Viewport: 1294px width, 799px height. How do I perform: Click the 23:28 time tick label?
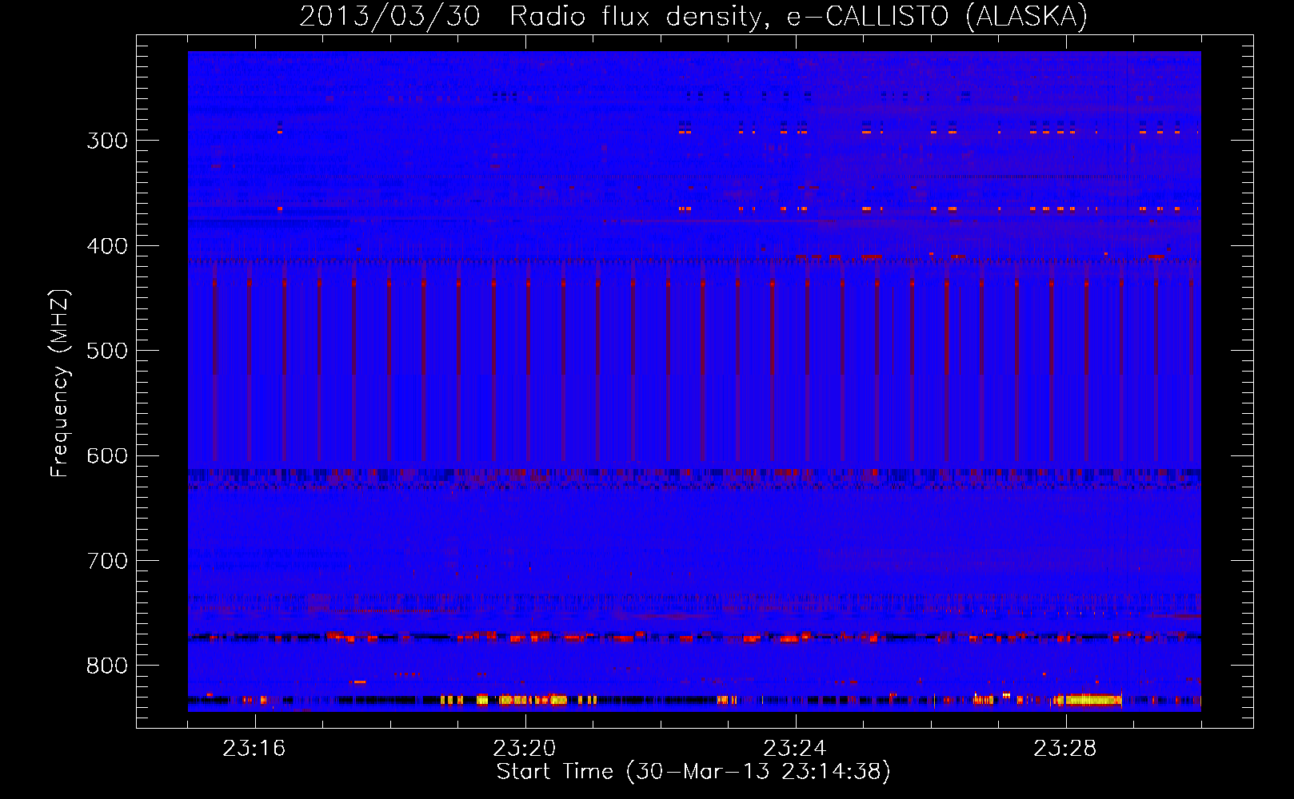[x=1065, y=749]
